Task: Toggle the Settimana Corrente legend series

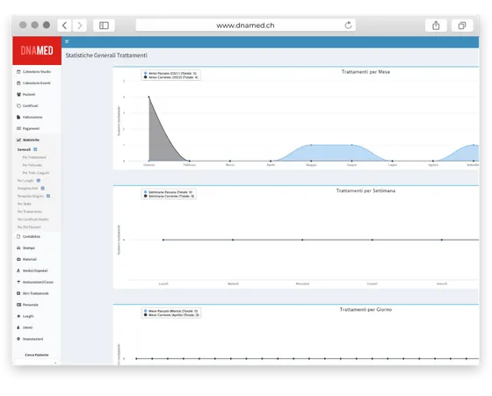Action: coord(169,197)
